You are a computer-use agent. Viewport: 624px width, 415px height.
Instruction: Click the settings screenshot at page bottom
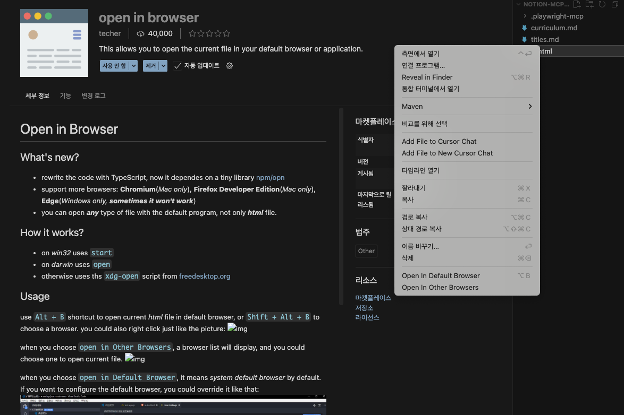(173, 405)
